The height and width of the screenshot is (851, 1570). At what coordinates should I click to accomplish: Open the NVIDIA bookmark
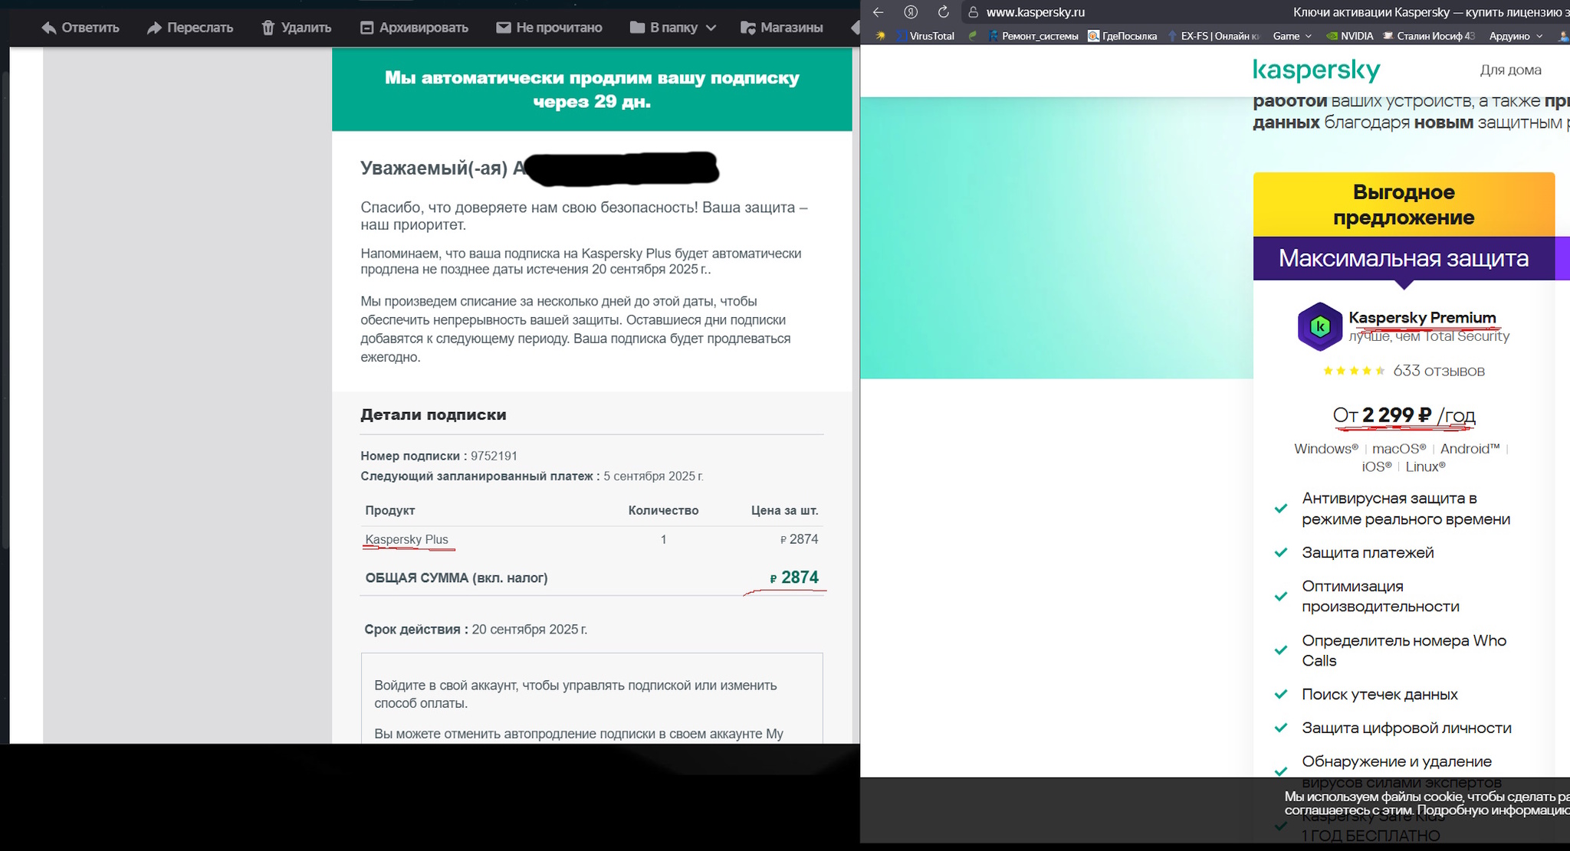(1350, 36)
